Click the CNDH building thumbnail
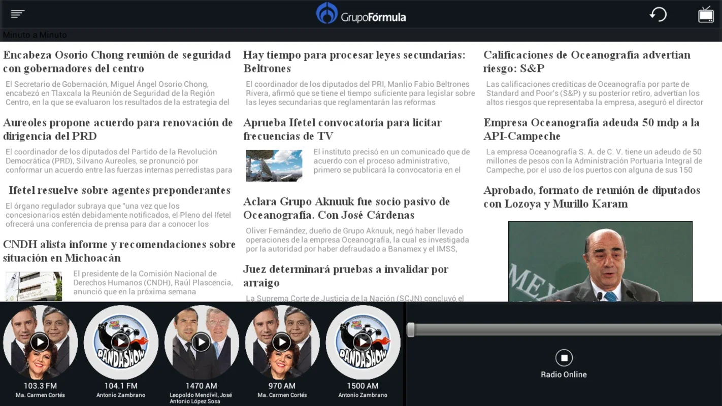 [x=34, y=286]
